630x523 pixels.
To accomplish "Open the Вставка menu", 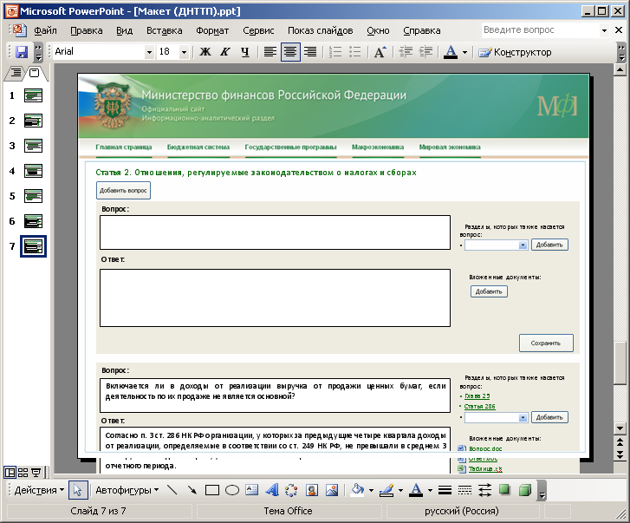I will click(164, 30).
